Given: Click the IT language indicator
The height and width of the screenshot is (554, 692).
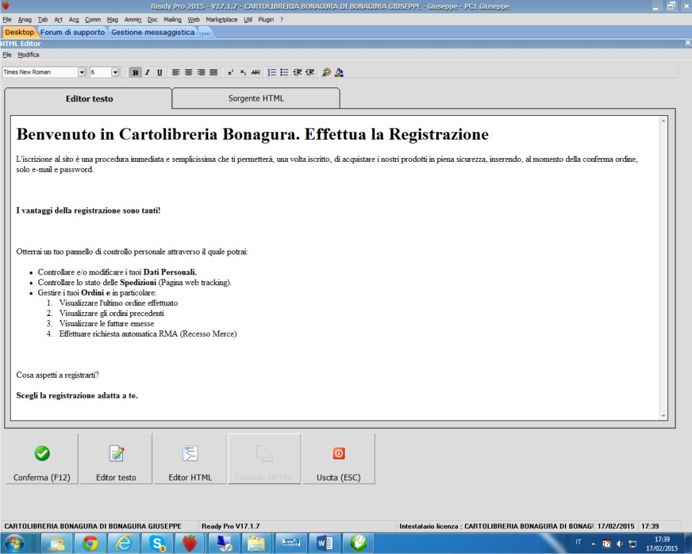Looking at the screenshot, I should point(578,542).
